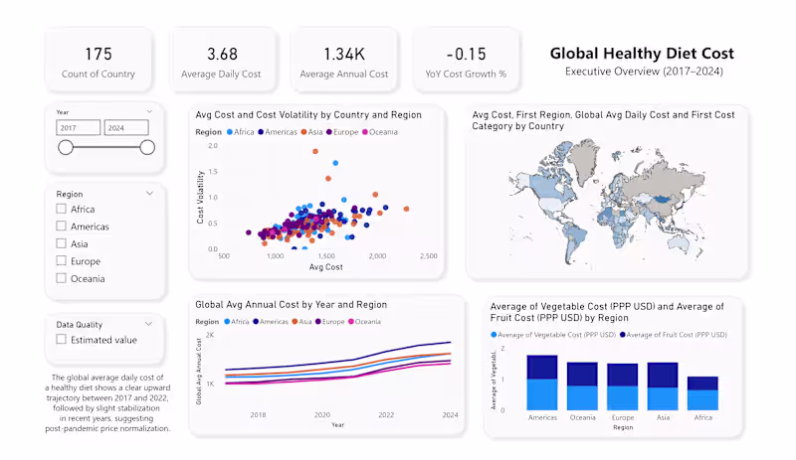
Task: Select the Count of Country card
Action: pyautogui.click(x=99, y=61)
